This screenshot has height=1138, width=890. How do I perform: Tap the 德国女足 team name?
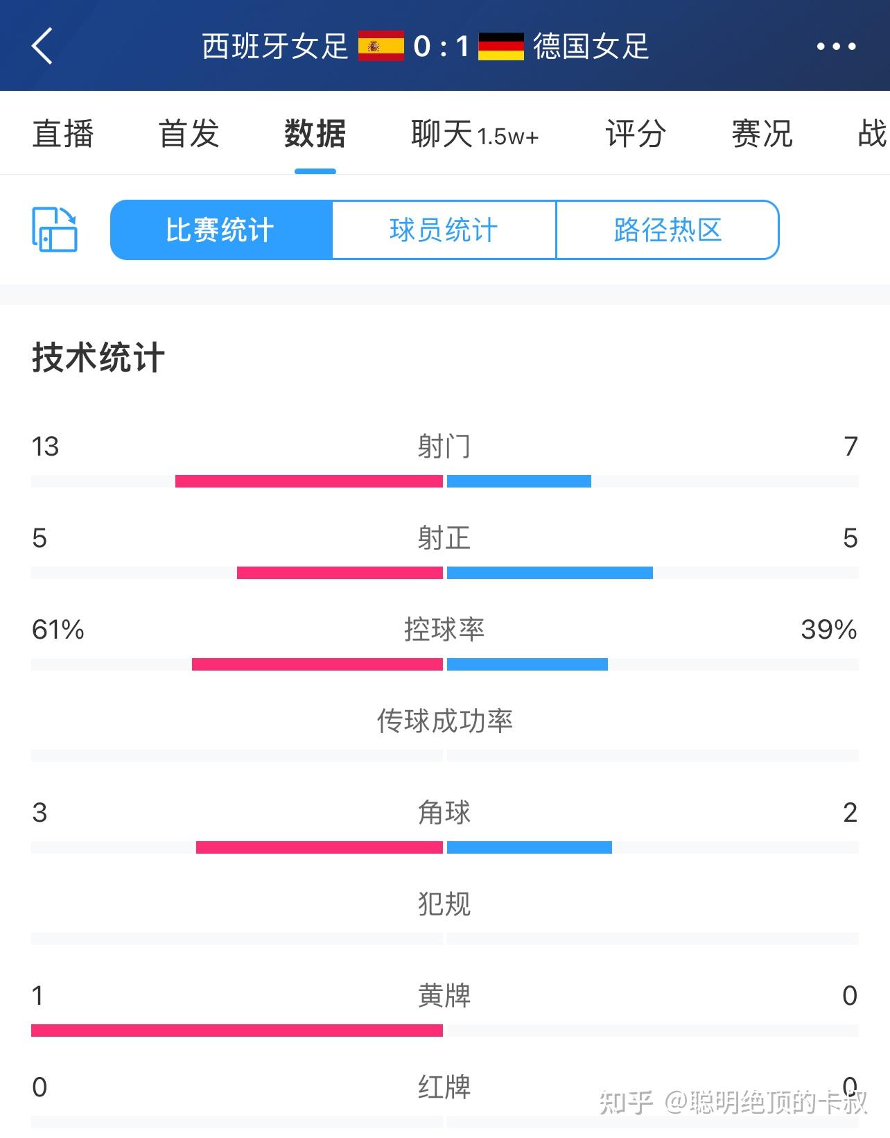pos(591,46)
